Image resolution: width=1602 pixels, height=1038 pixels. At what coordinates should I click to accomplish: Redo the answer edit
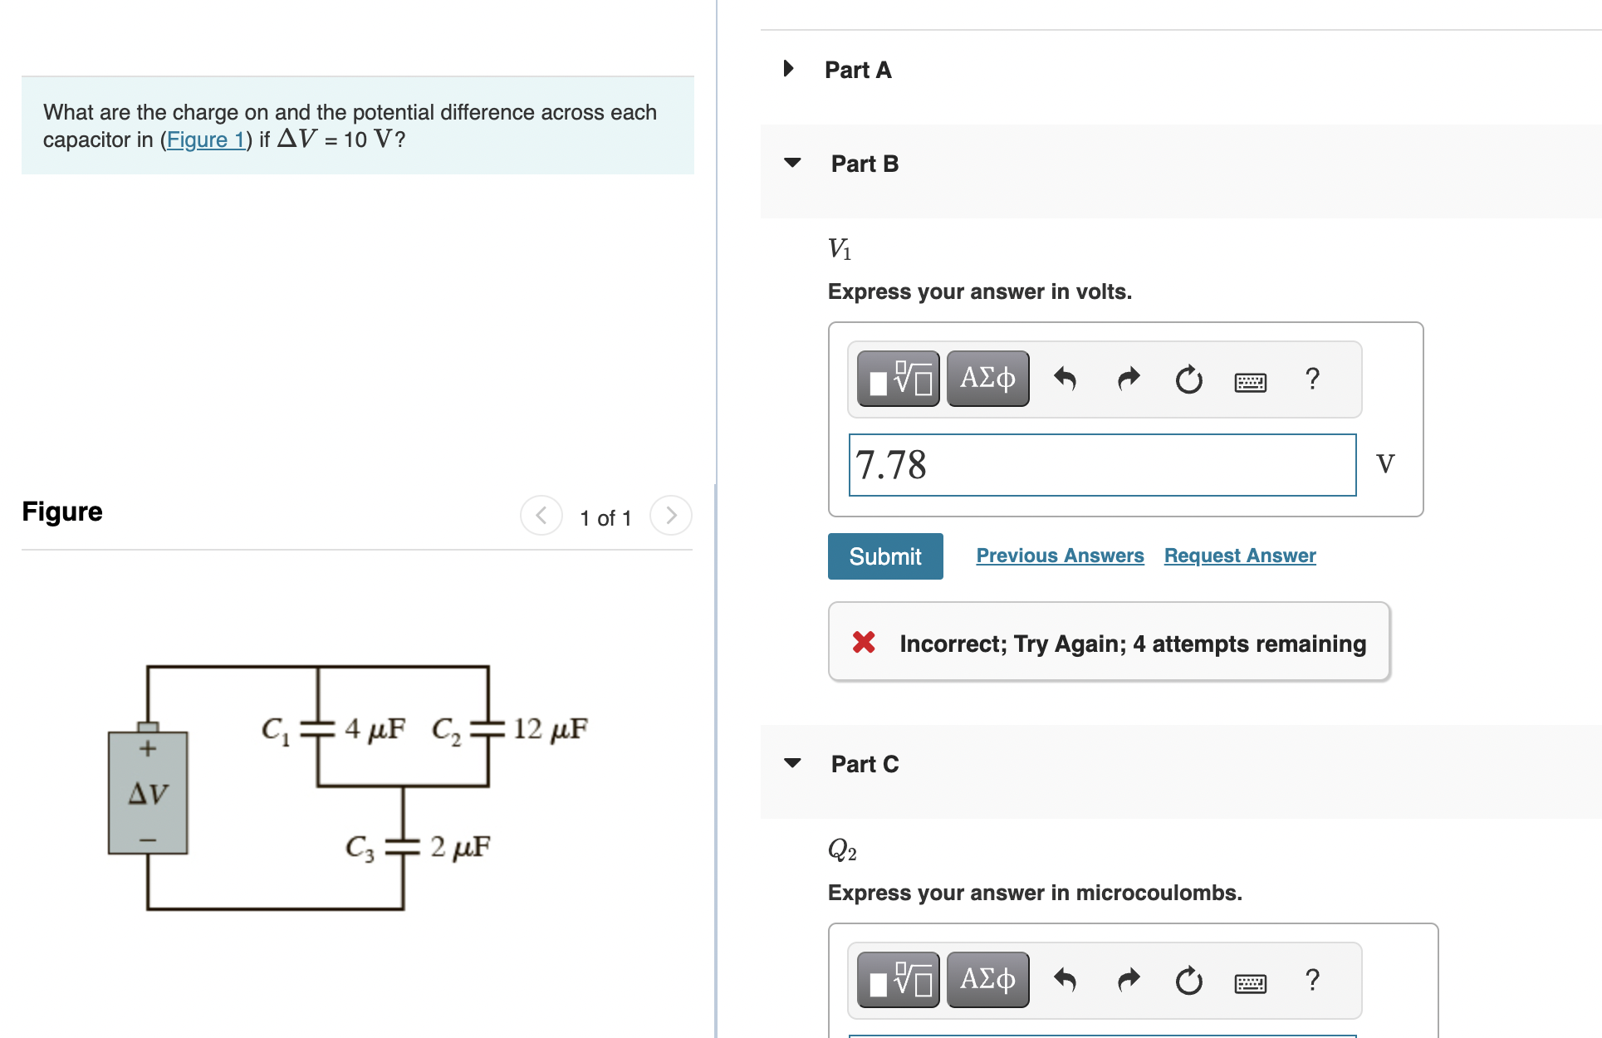coord(1128,379)
